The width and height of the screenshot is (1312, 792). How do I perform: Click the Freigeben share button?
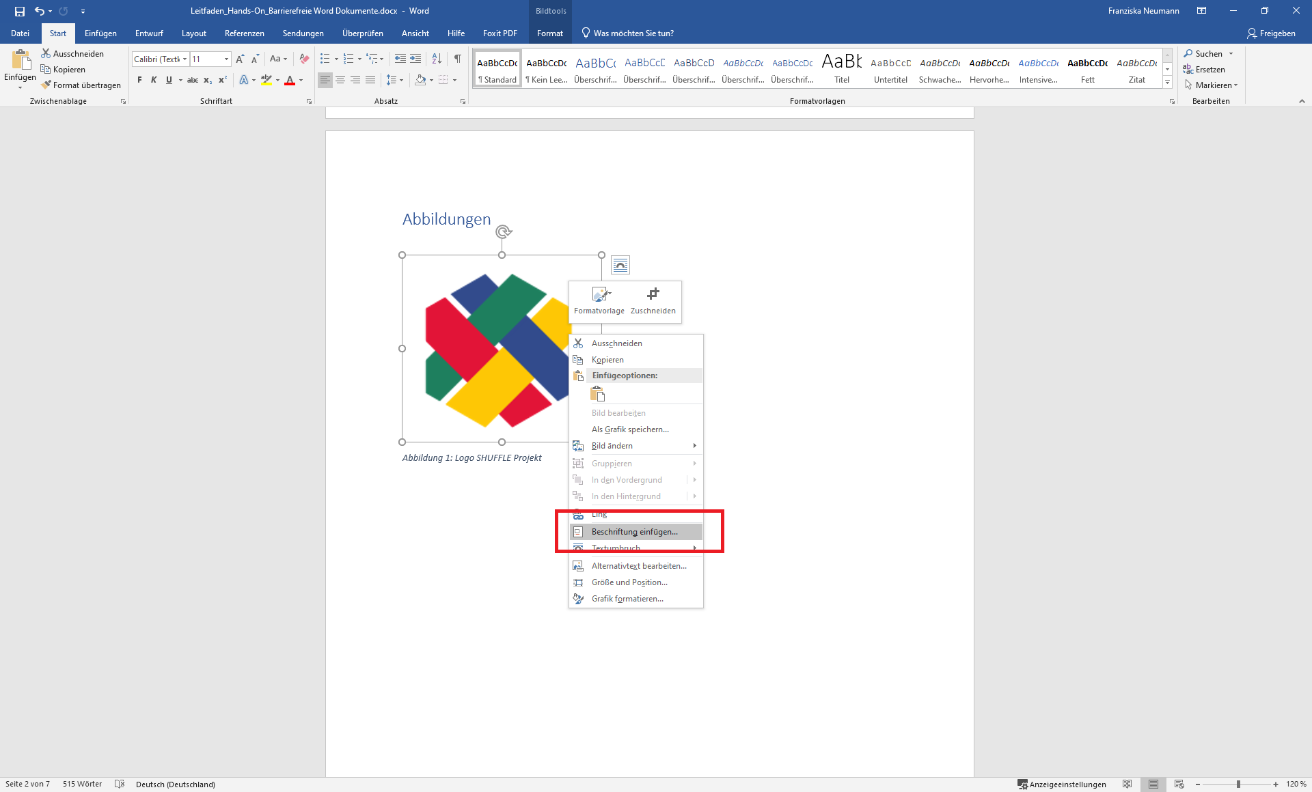1270,33
